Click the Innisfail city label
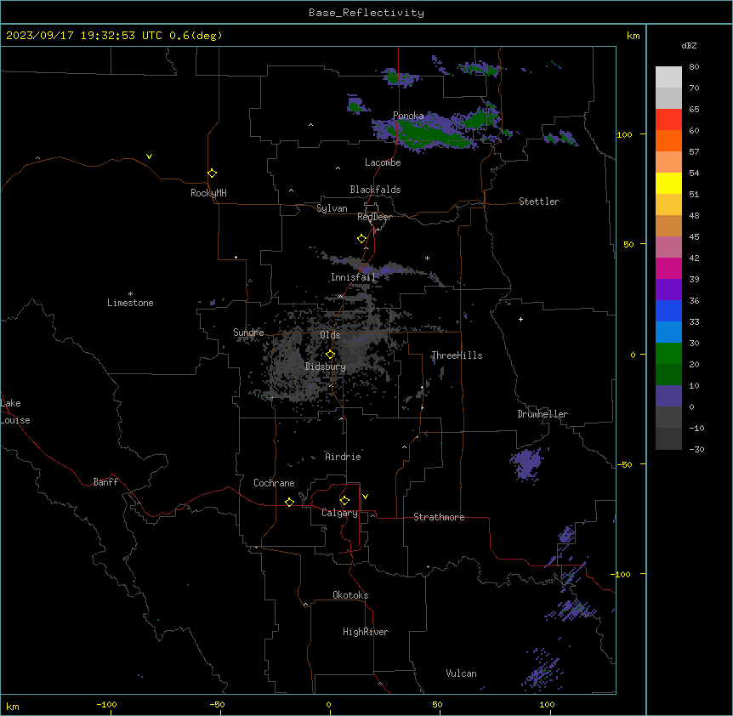Image resolution: width=733 pixels, height=716 pixels. (x=353, y=277)
